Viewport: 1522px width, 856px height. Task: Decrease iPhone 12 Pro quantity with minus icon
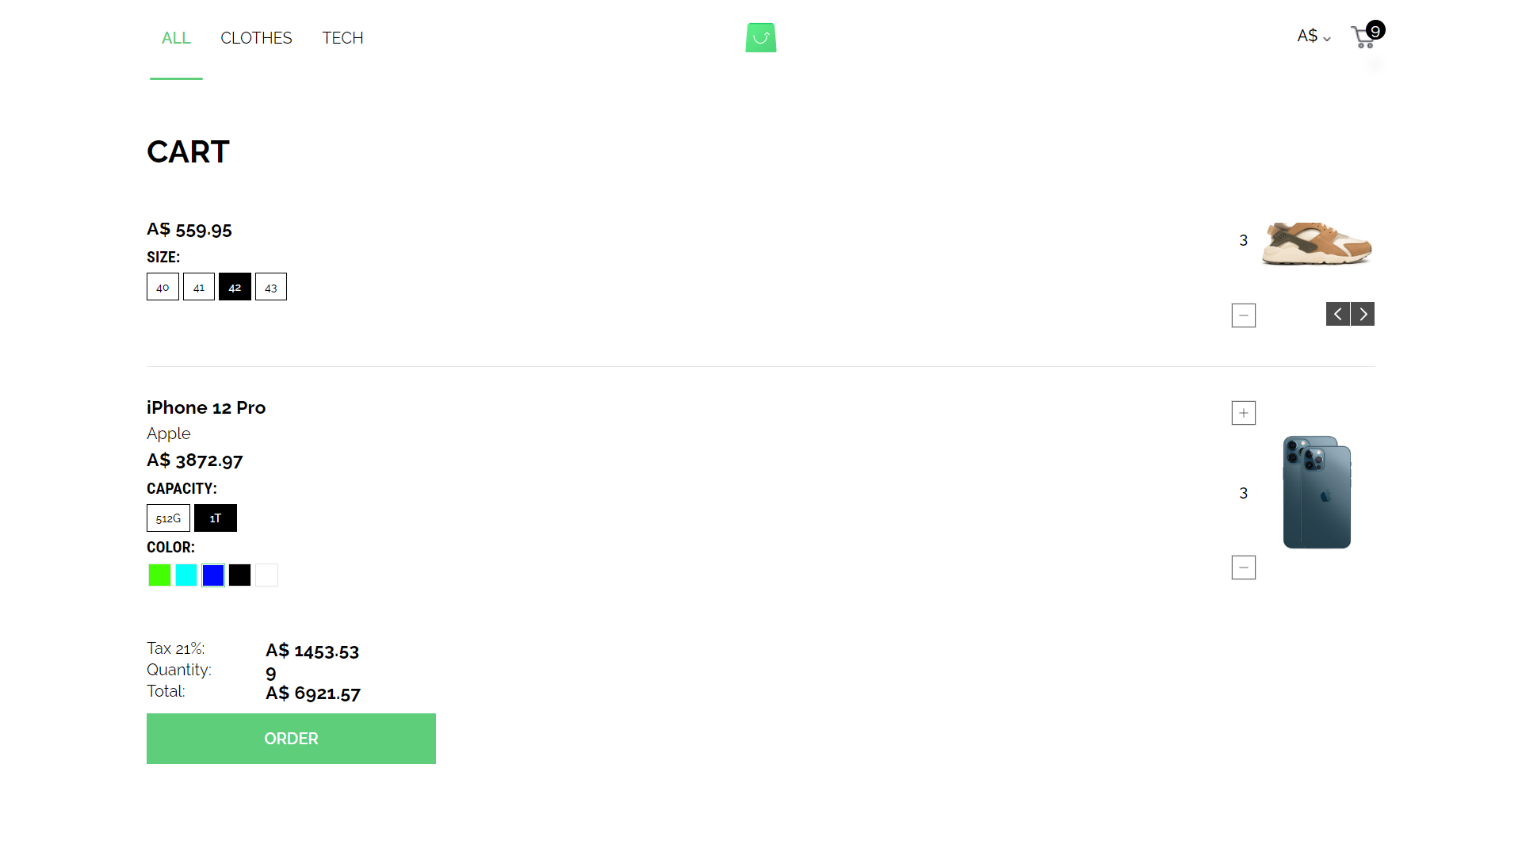(x=1243, y=567)
